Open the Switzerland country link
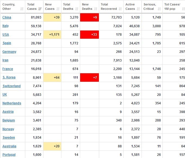 [x=12, y=86]
